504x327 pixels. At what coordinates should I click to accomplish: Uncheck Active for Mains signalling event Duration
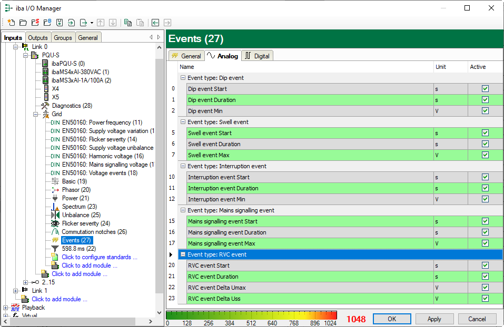(486, 232)
